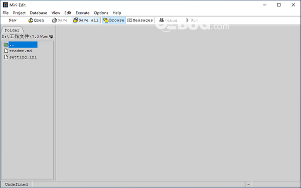Viewport: 301px width, 188px height.
Task: Click the setting.ini file icon
Action: coord(6,57)
